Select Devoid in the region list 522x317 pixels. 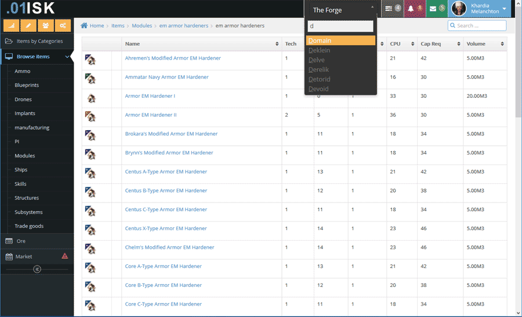[340, 89]
